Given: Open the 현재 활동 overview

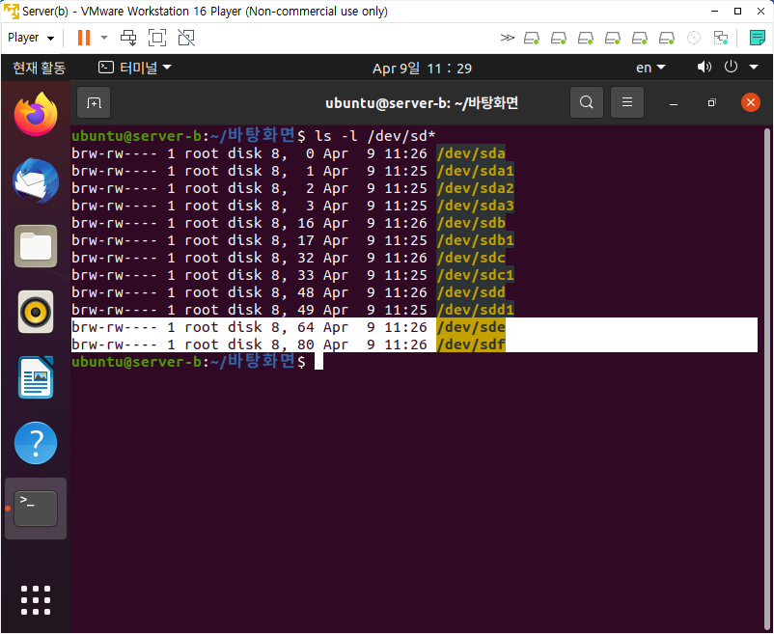Looking at the screenshot, I should (39, 68).
